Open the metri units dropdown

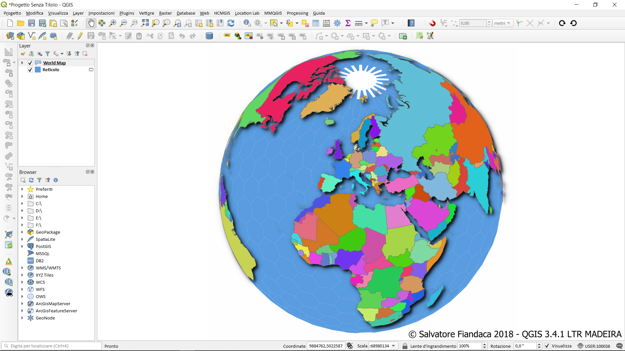tap(502, 23)
